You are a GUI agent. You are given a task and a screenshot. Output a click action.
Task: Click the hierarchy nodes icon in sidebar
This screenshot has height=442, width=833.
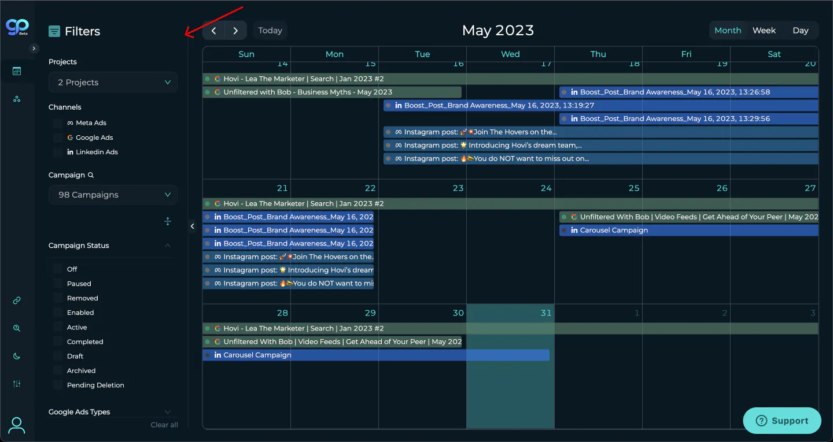tap(17, 99)
